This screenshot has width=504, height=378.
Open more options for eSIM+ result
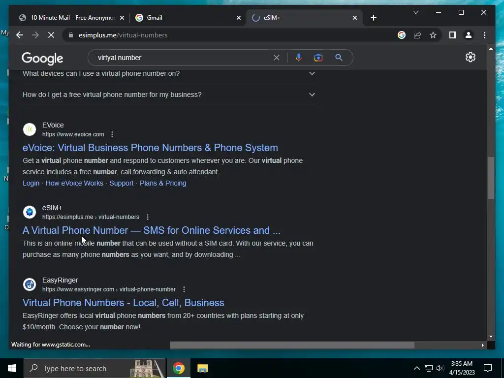point(148,217)
